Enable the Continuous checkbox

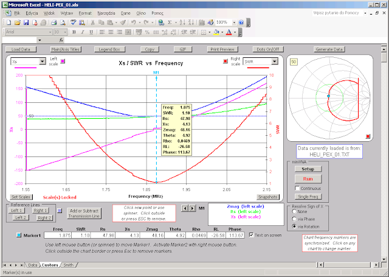pyautogui.click(x=297, y=188)
